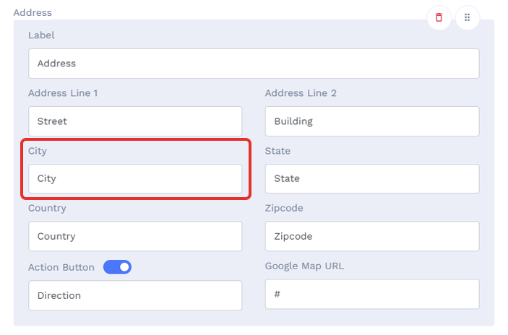The height and width of the screenshot is (335, 508).
Task: Click inside the City text field
Action: click(135, 178)
